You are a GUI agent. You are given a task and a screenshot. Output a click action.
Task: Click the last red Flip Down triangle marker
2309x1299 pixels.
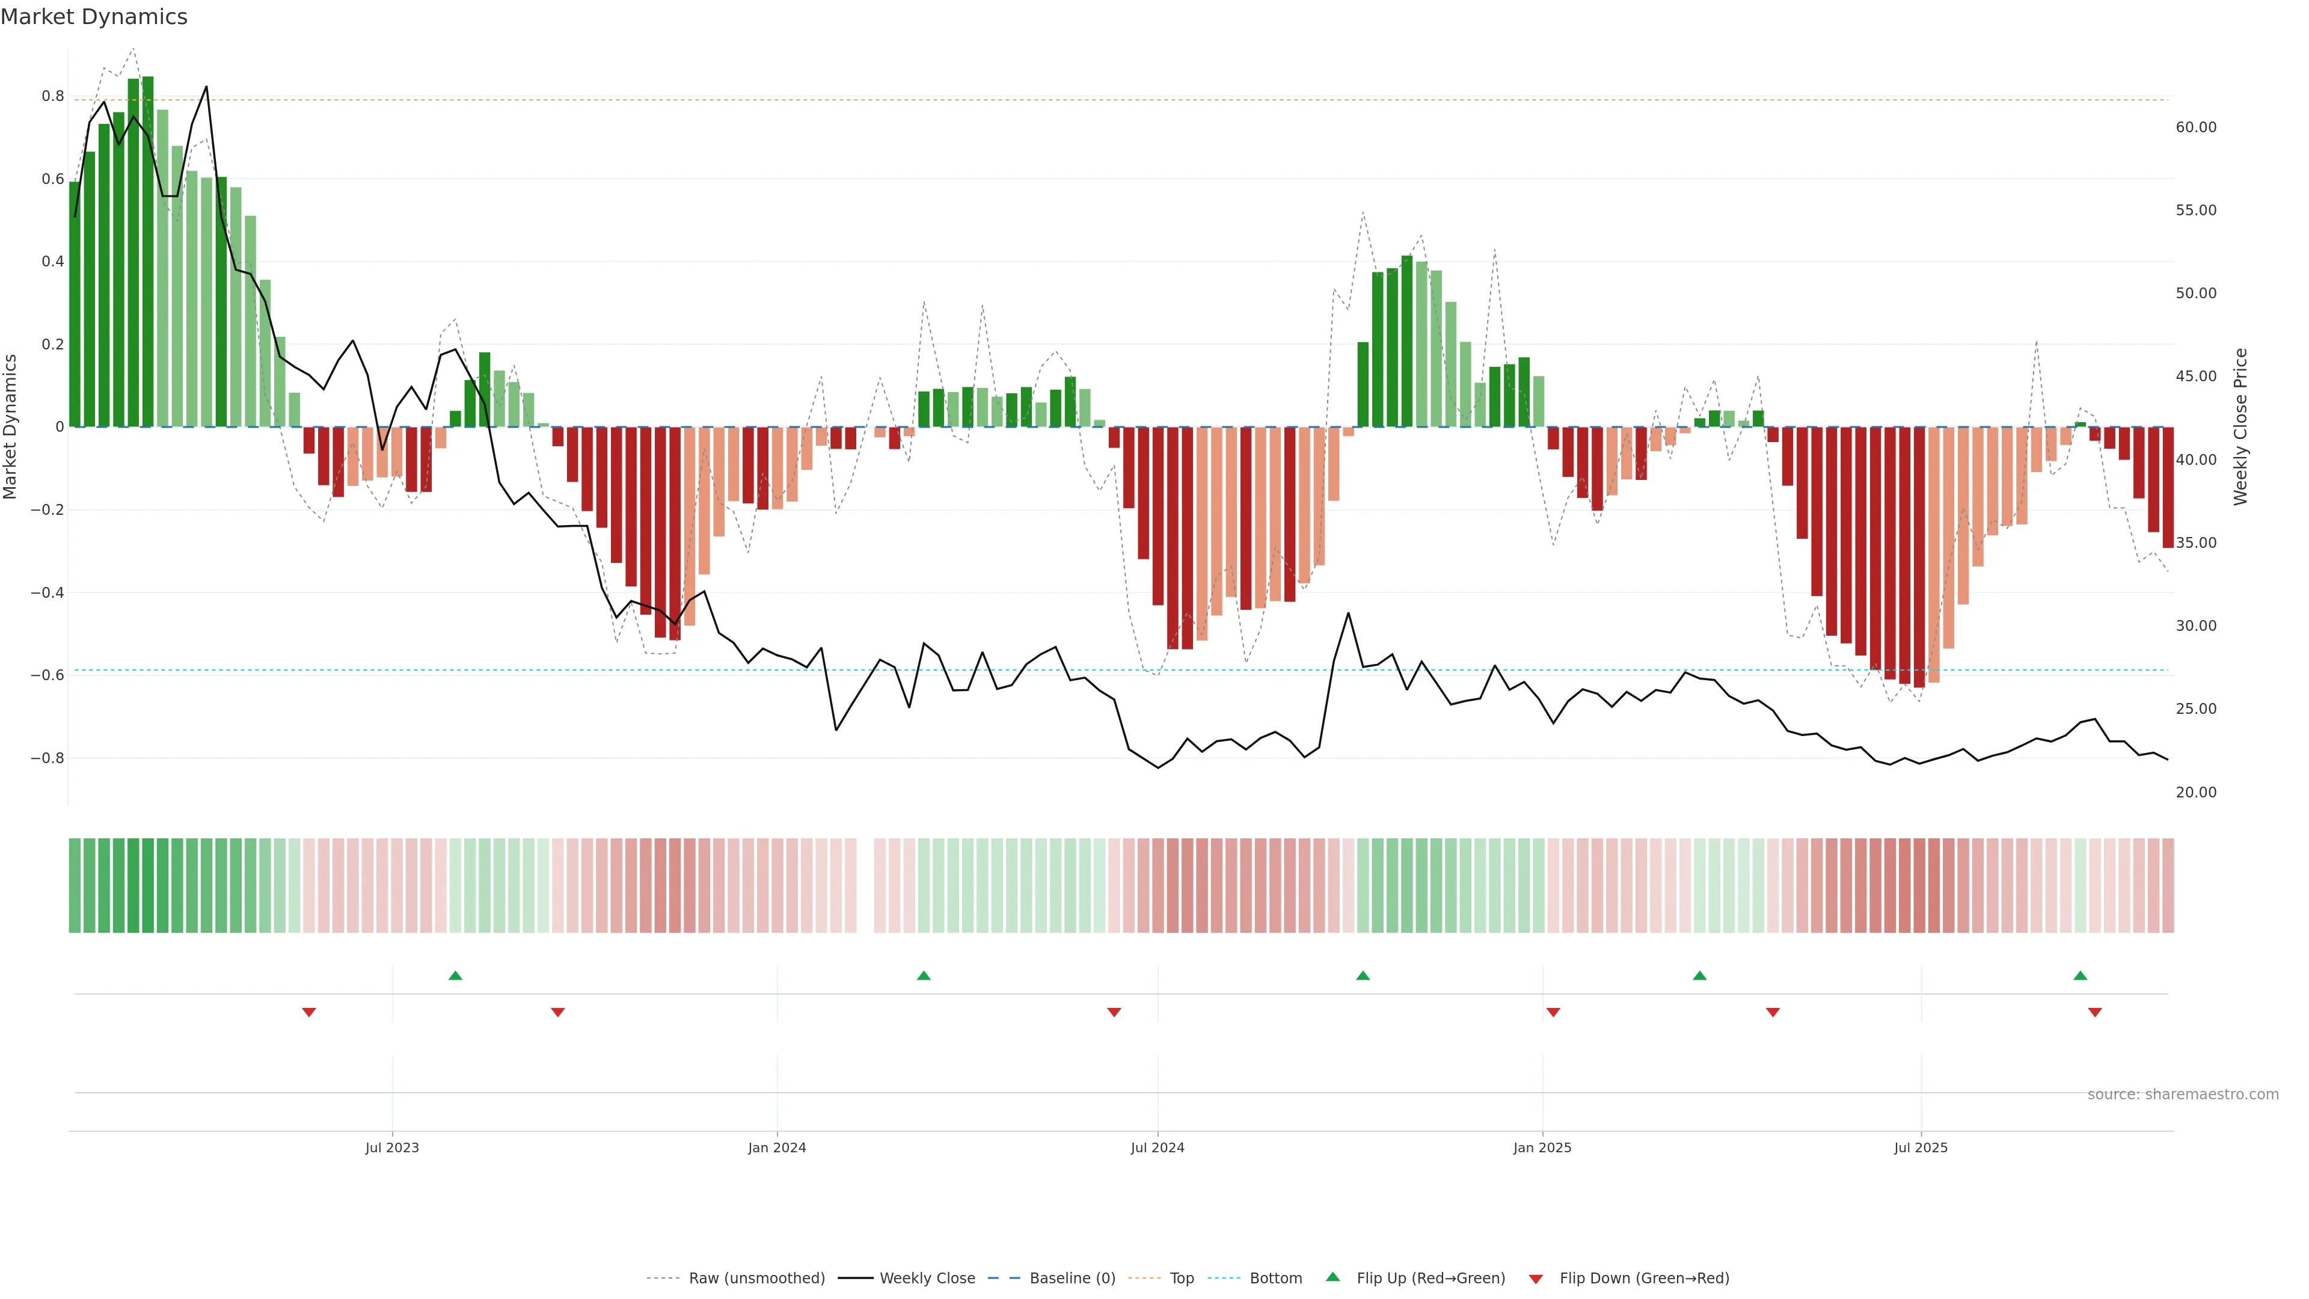pyautogui.click(x=2095, y=1012)
